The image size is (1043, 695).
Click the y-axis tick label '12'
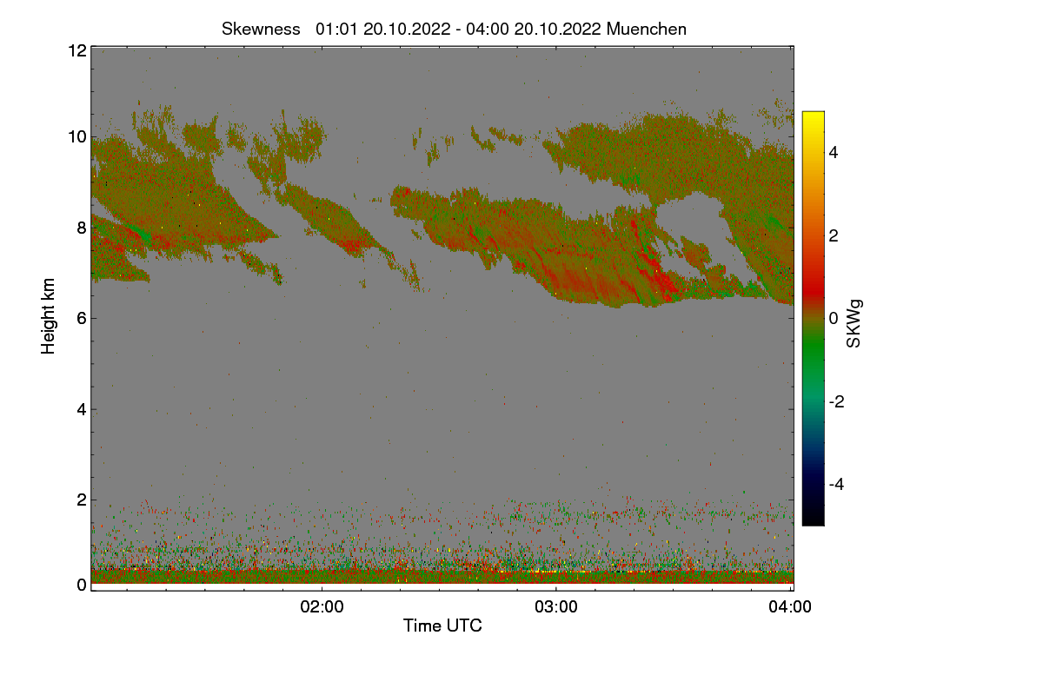pyautogui.click(x=76, y=50)
